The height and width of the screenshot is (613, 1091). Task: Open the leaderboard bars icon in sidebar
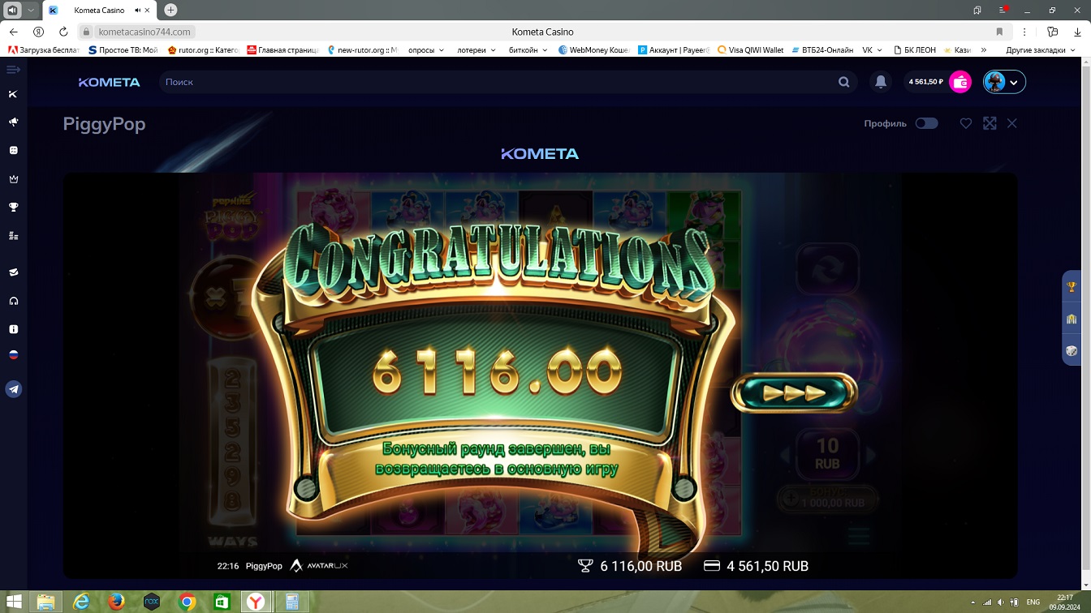[x=13, y=236]
